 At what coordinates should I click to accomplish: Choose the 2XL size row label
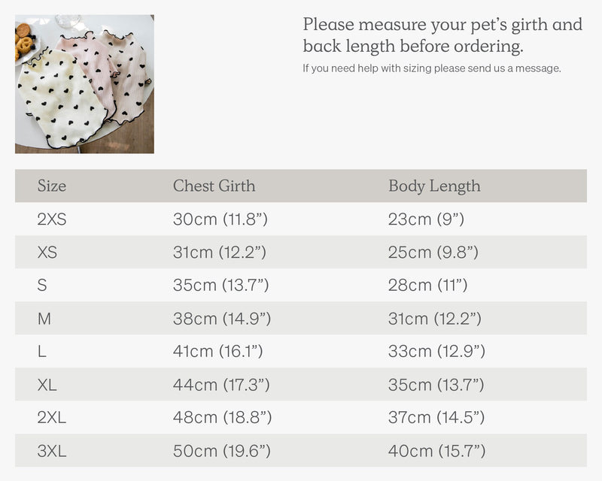click(52, 418)
